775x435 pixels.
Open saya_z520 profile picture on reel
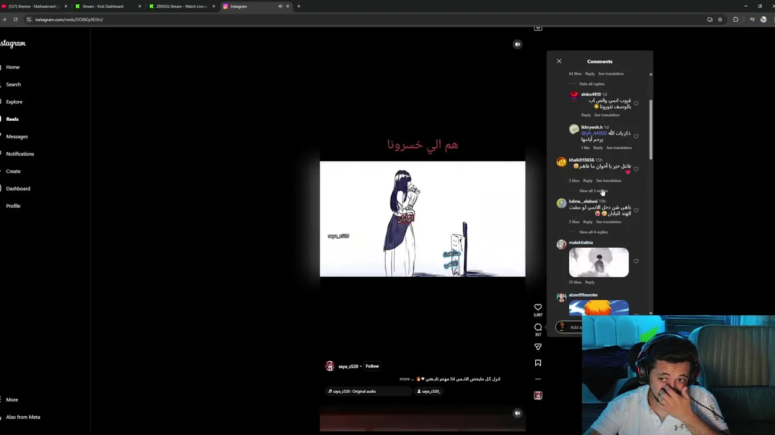click(x=329, y=366)
